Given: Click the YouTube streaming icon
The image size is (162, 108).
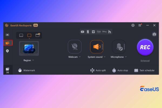Looking at the screenshot, I should pos(83,32).
